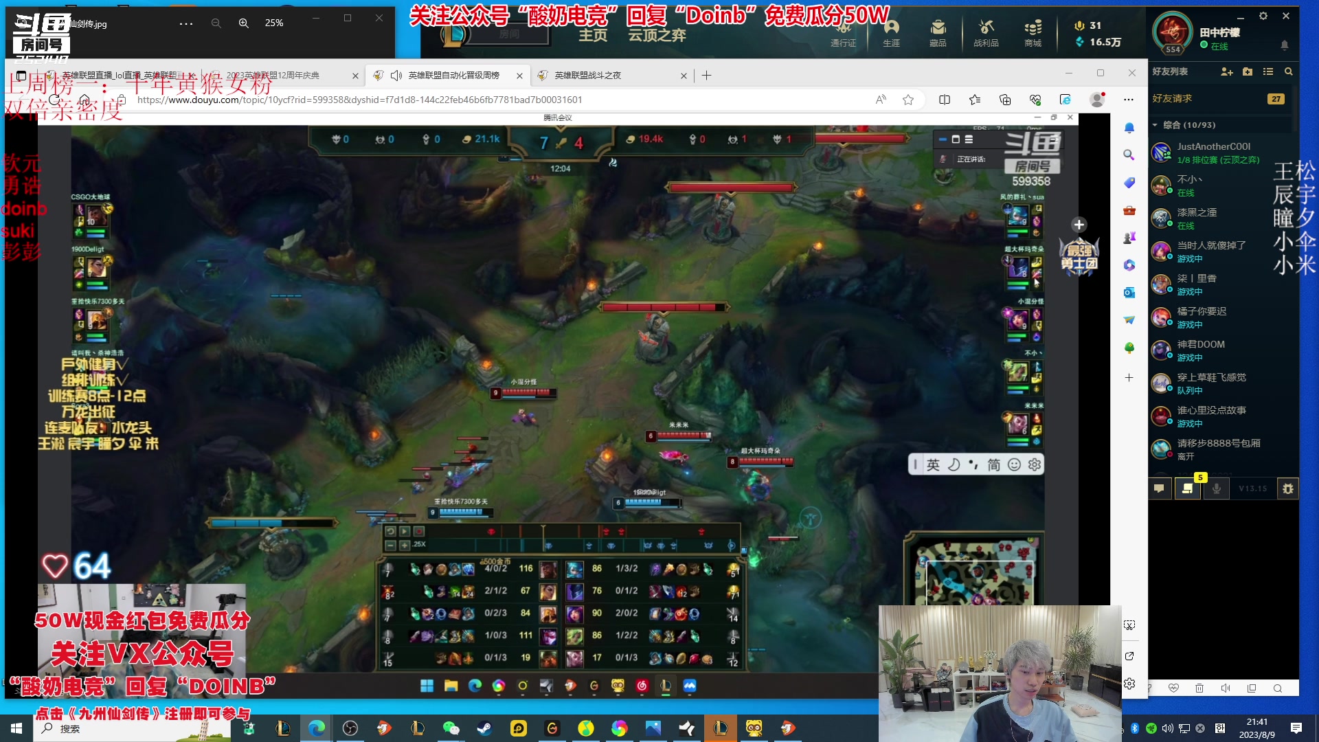Viewport: 1319px width, 742px height.
Task: Select friend JustAnotherC00l
Action: pyautogui.click(x=1219, y=153)
